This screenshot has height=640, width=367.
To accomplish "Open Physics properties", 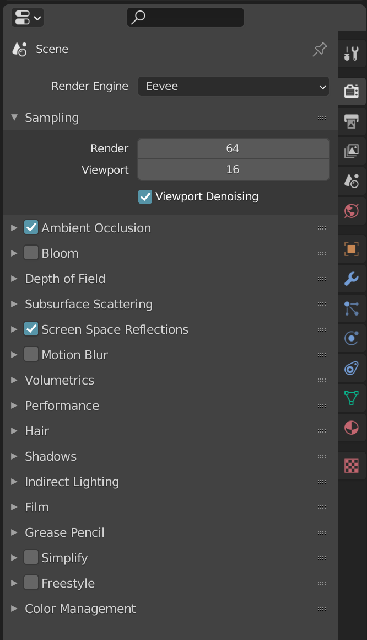I will point(352,338).
